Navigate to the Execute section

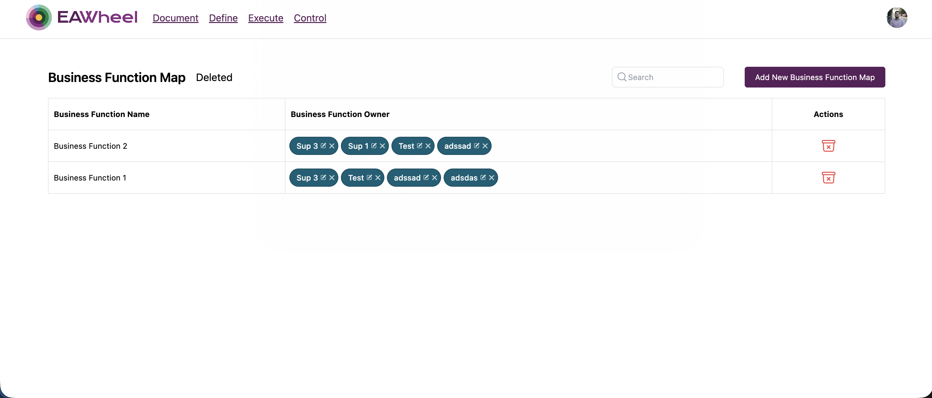[x=265, y=18]
